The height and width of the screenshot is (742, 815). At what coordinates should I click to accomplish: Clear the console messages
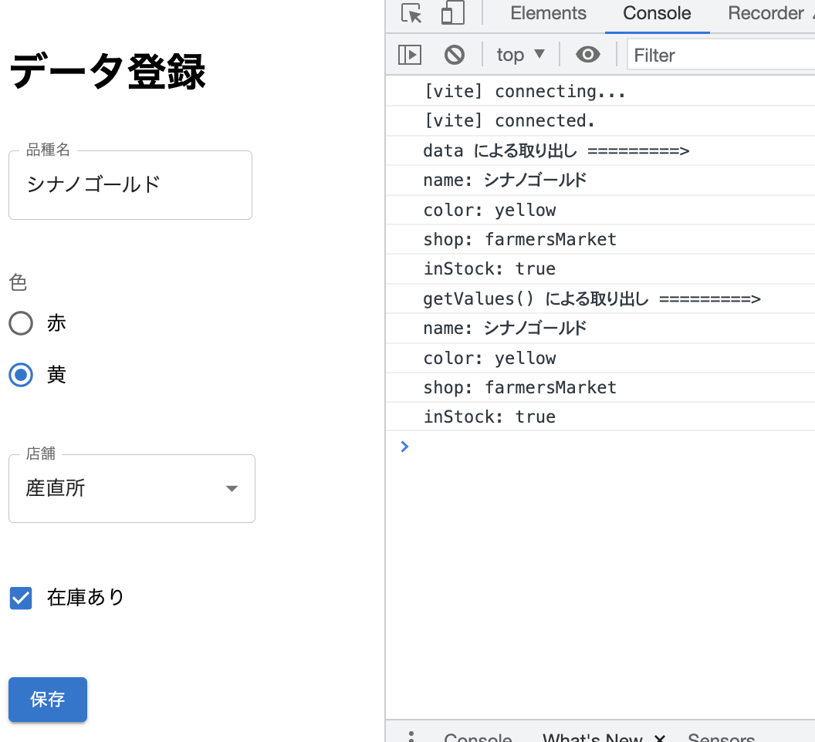[x=454, y=54]
